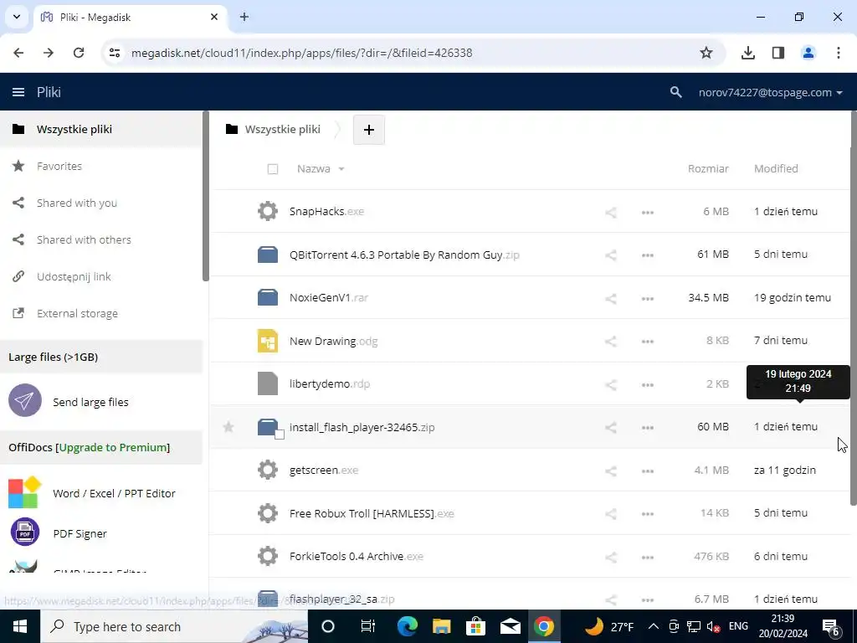The image size is (857, 643).
Task: Open File Explorer from taskbar
Action: [442, 626]
